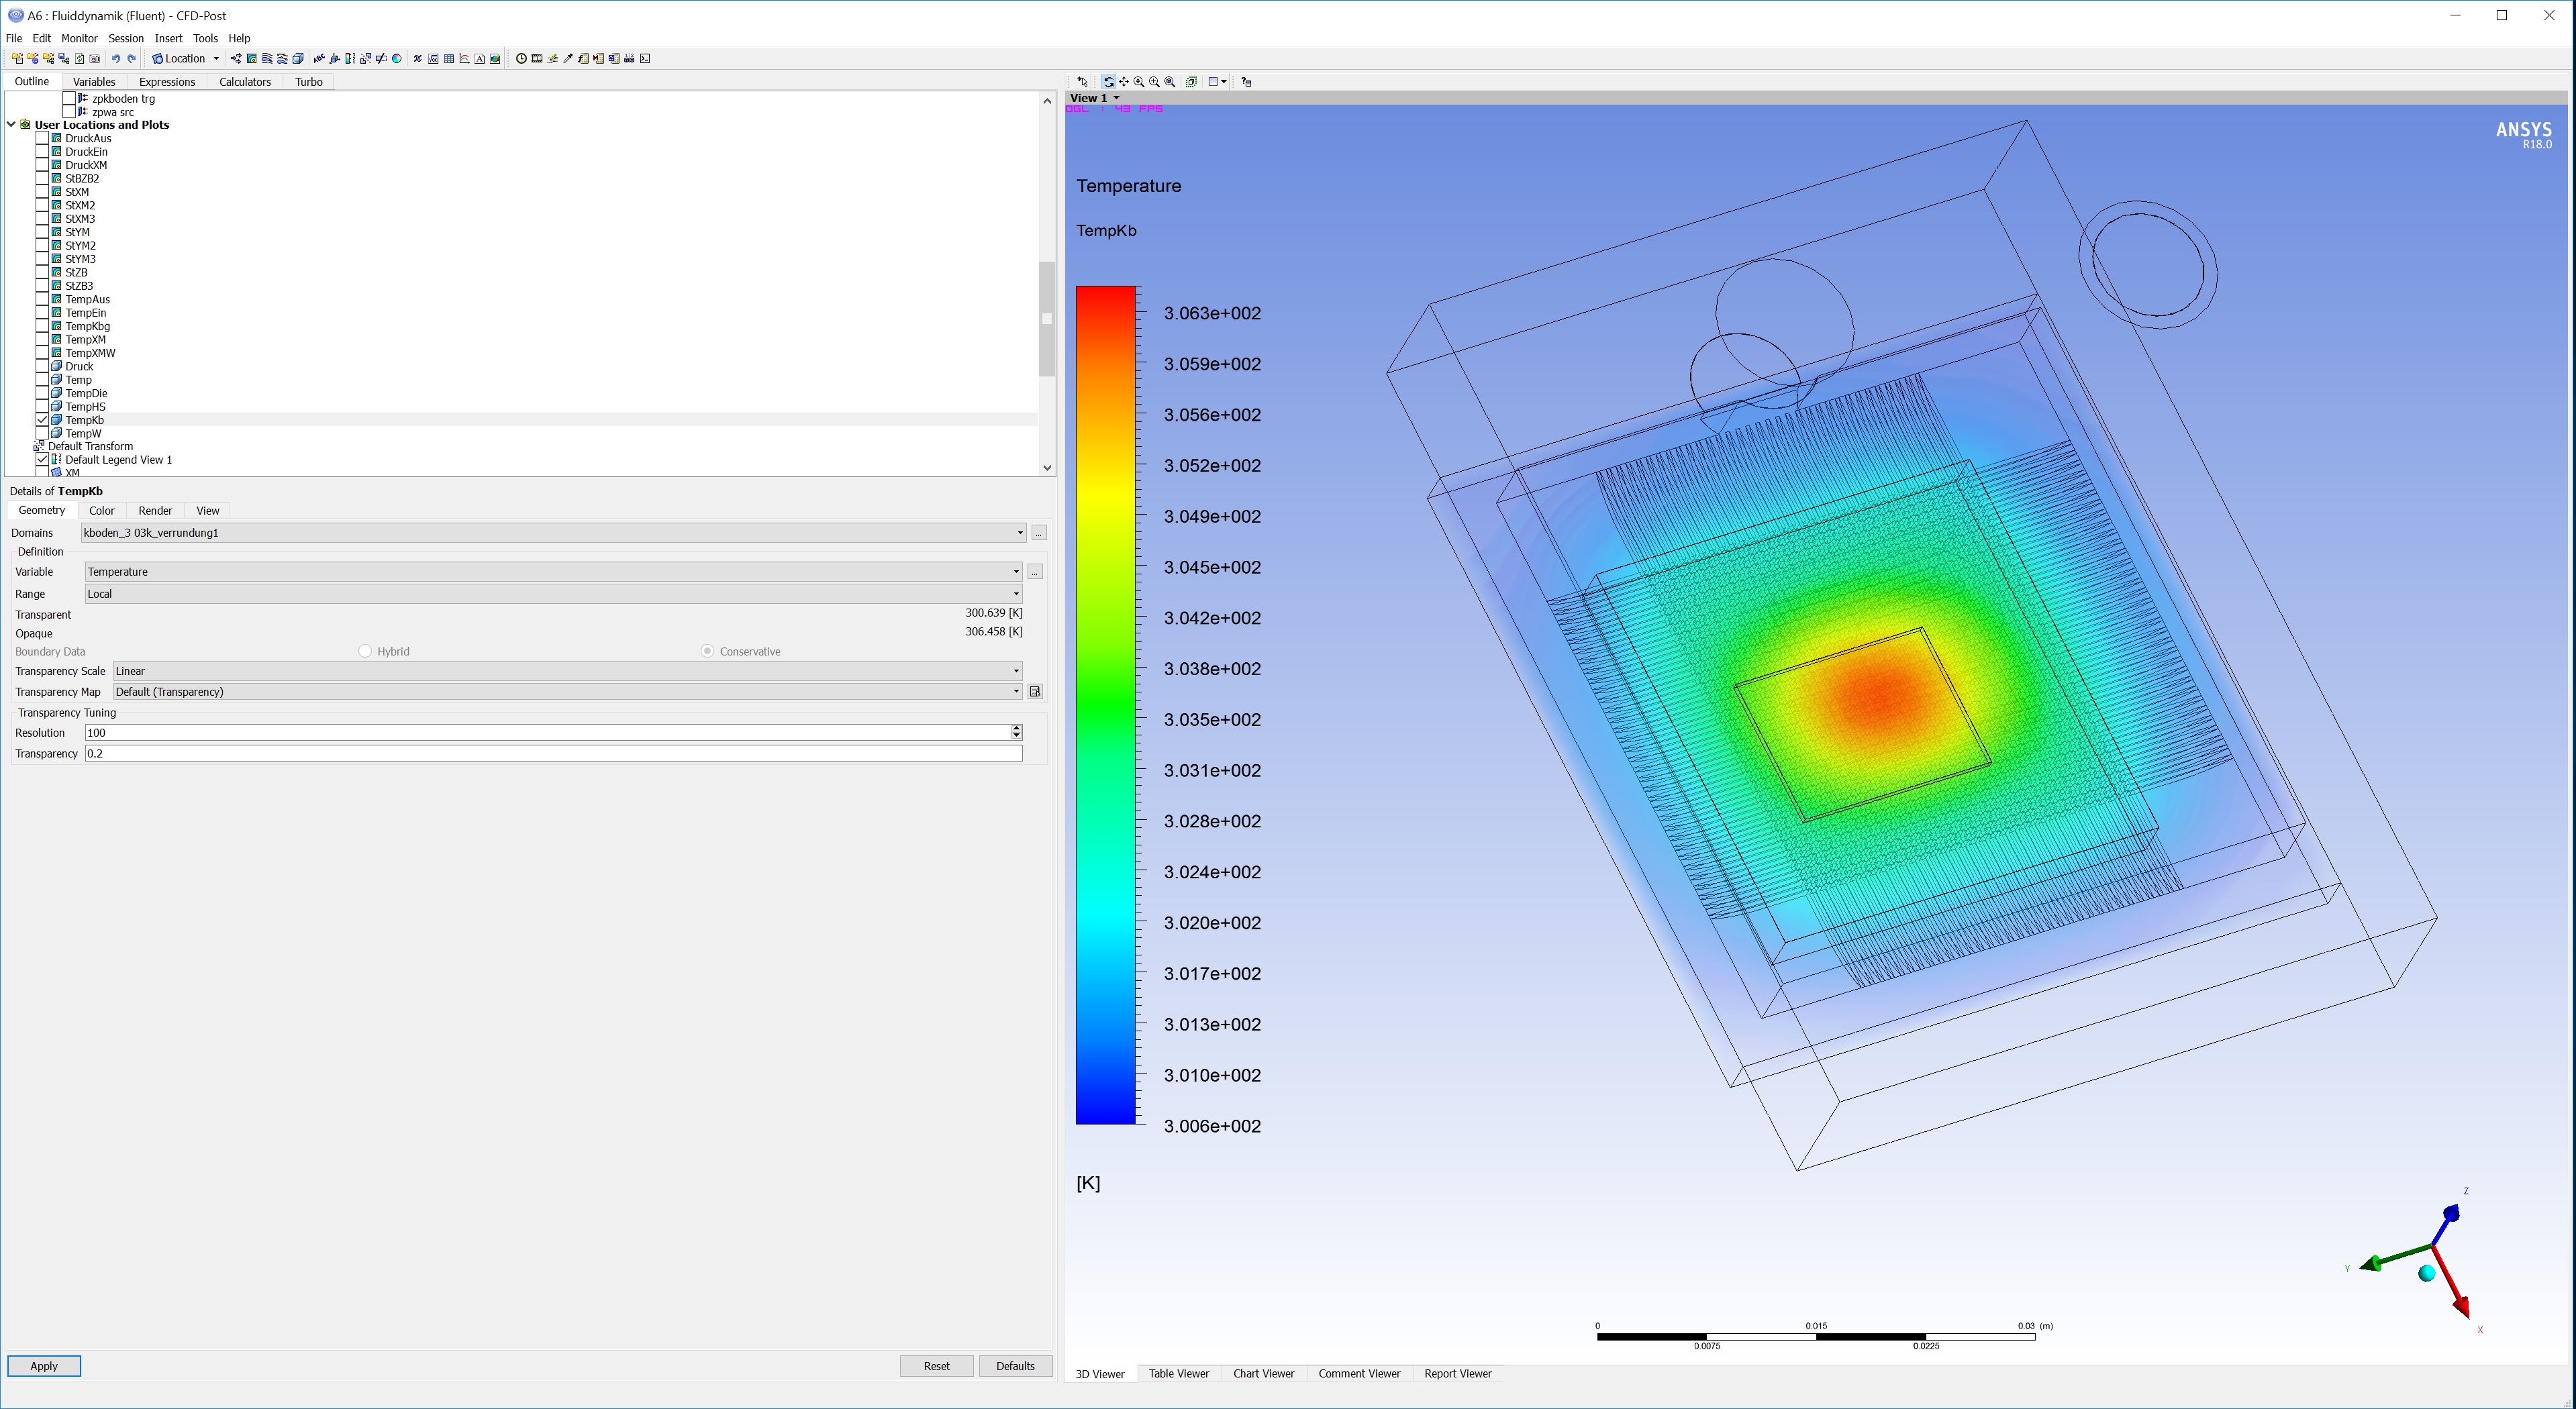Open the Range dropdown set to Local

click(x=553, y=594)
